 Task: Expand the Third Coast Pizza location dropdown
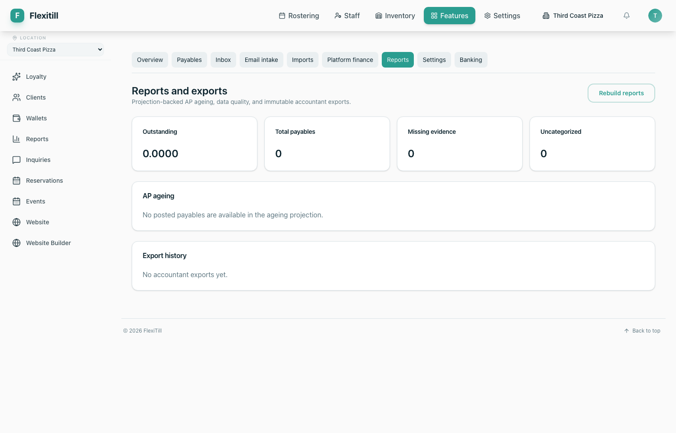pyautogui.click(x=55, y=50)
